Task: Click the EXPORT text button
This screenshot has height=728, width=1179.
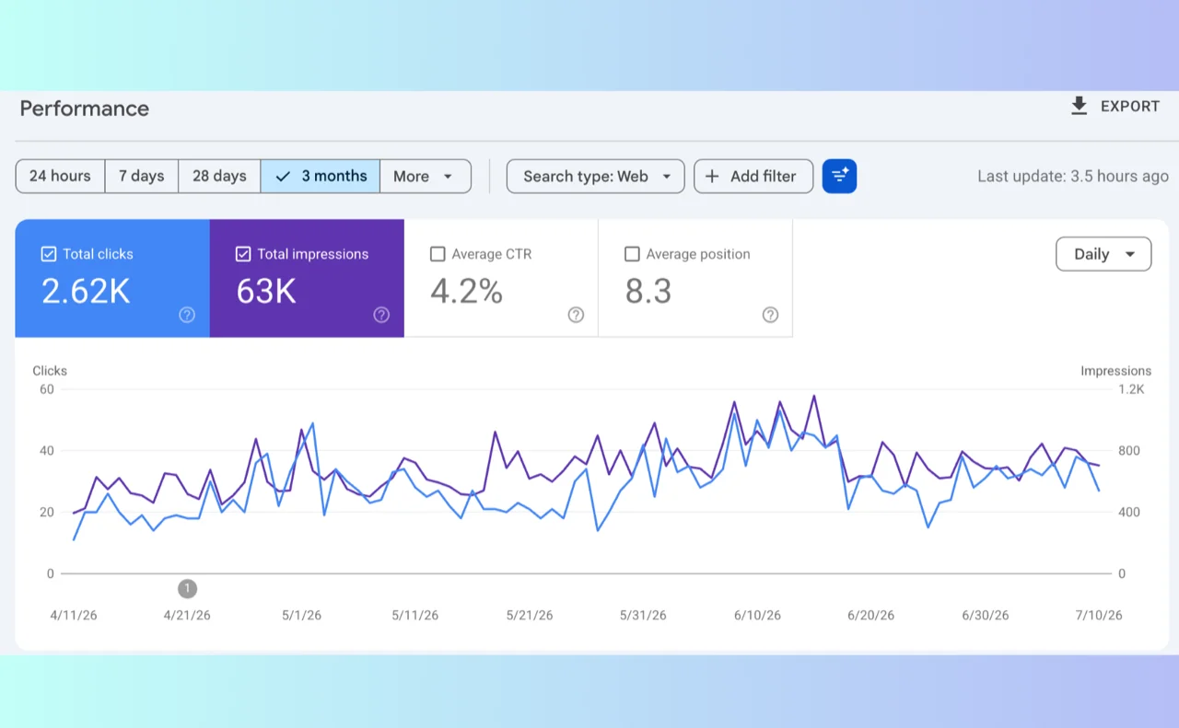Action: [x=1130, y=106]
